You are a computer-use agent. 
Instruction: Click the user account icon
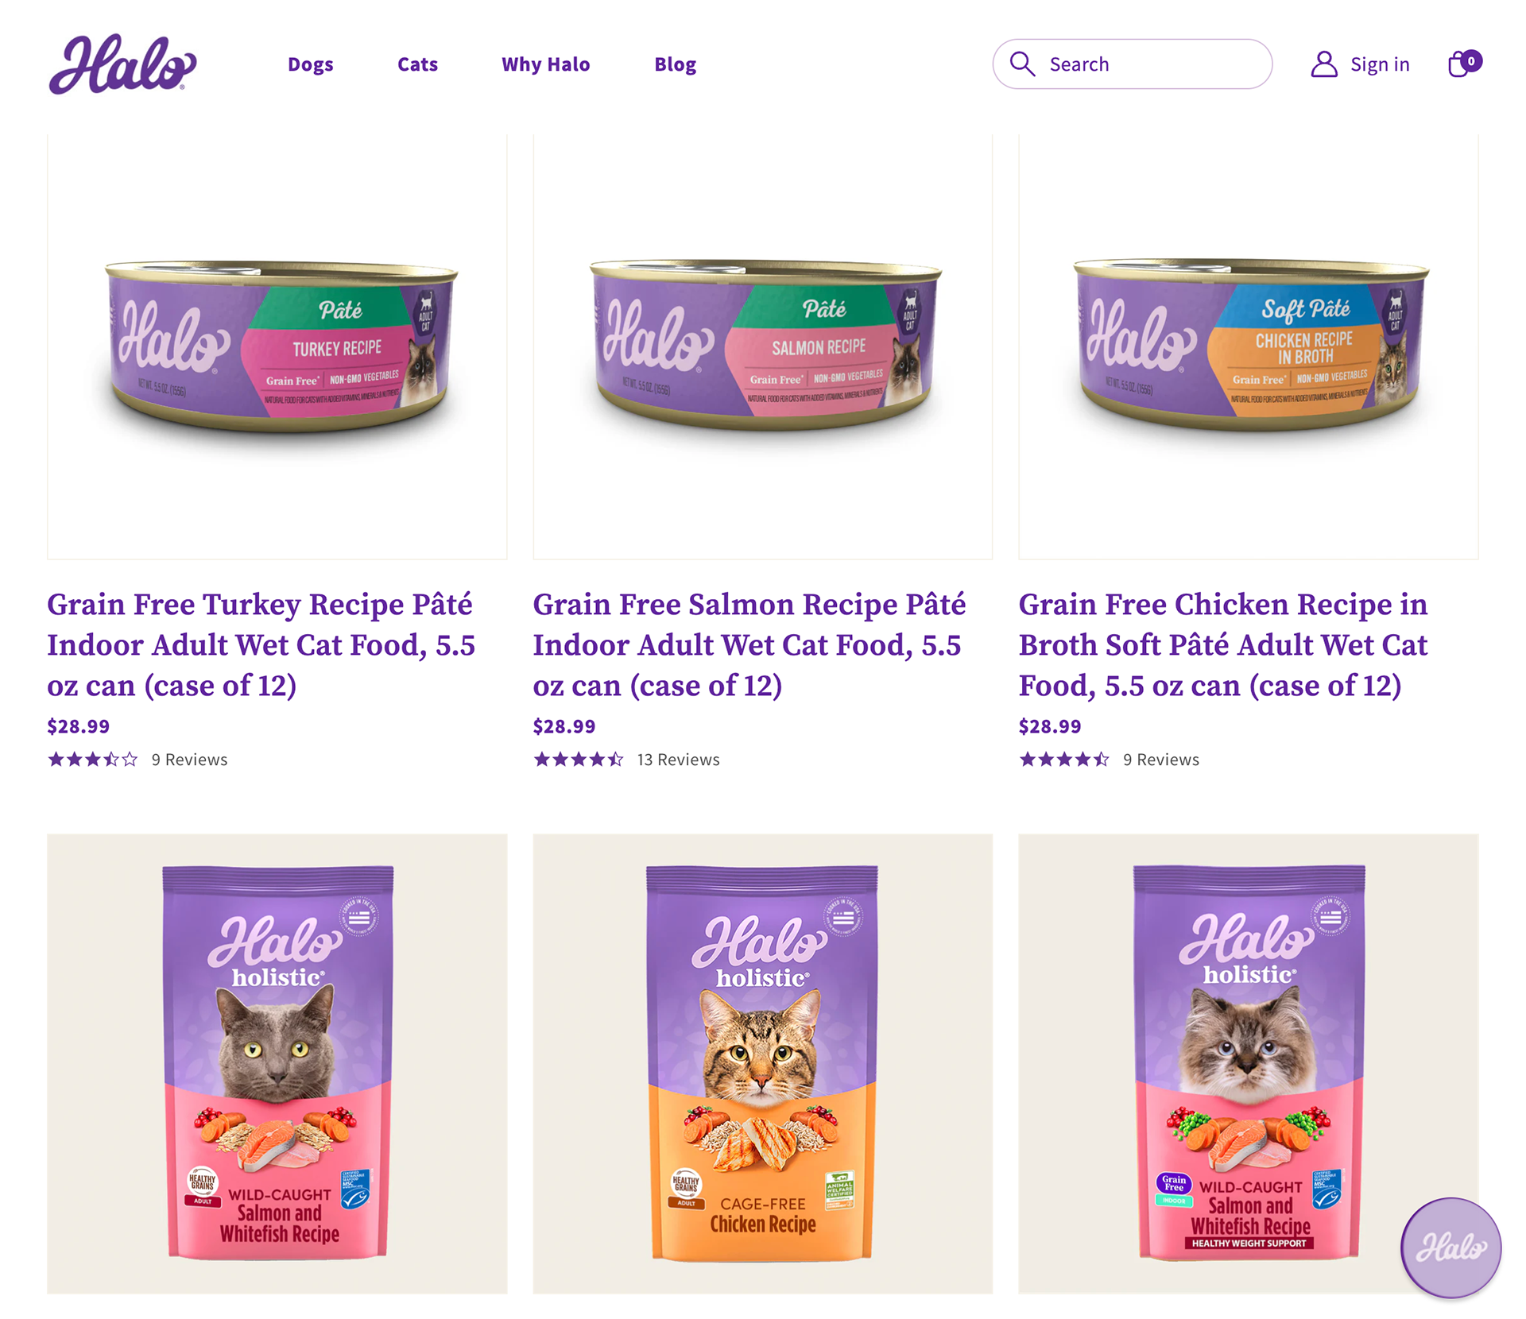[x=1323, y=64]
